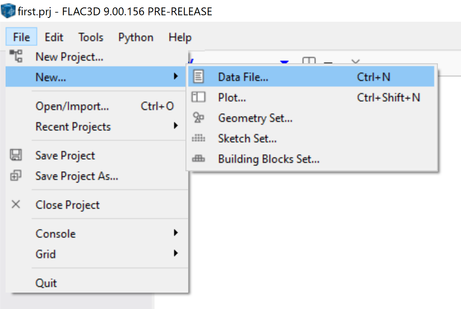Viewport: 461px width, 309px height.
Task: Select Plot... with Ctrl+Shift+N shortcut
Action: click(232, 98)
